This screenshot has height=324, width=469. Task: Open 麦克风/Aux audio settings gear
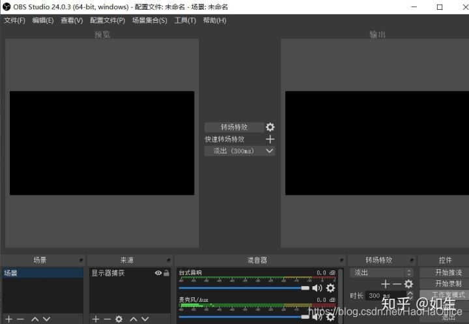(330, 317)
